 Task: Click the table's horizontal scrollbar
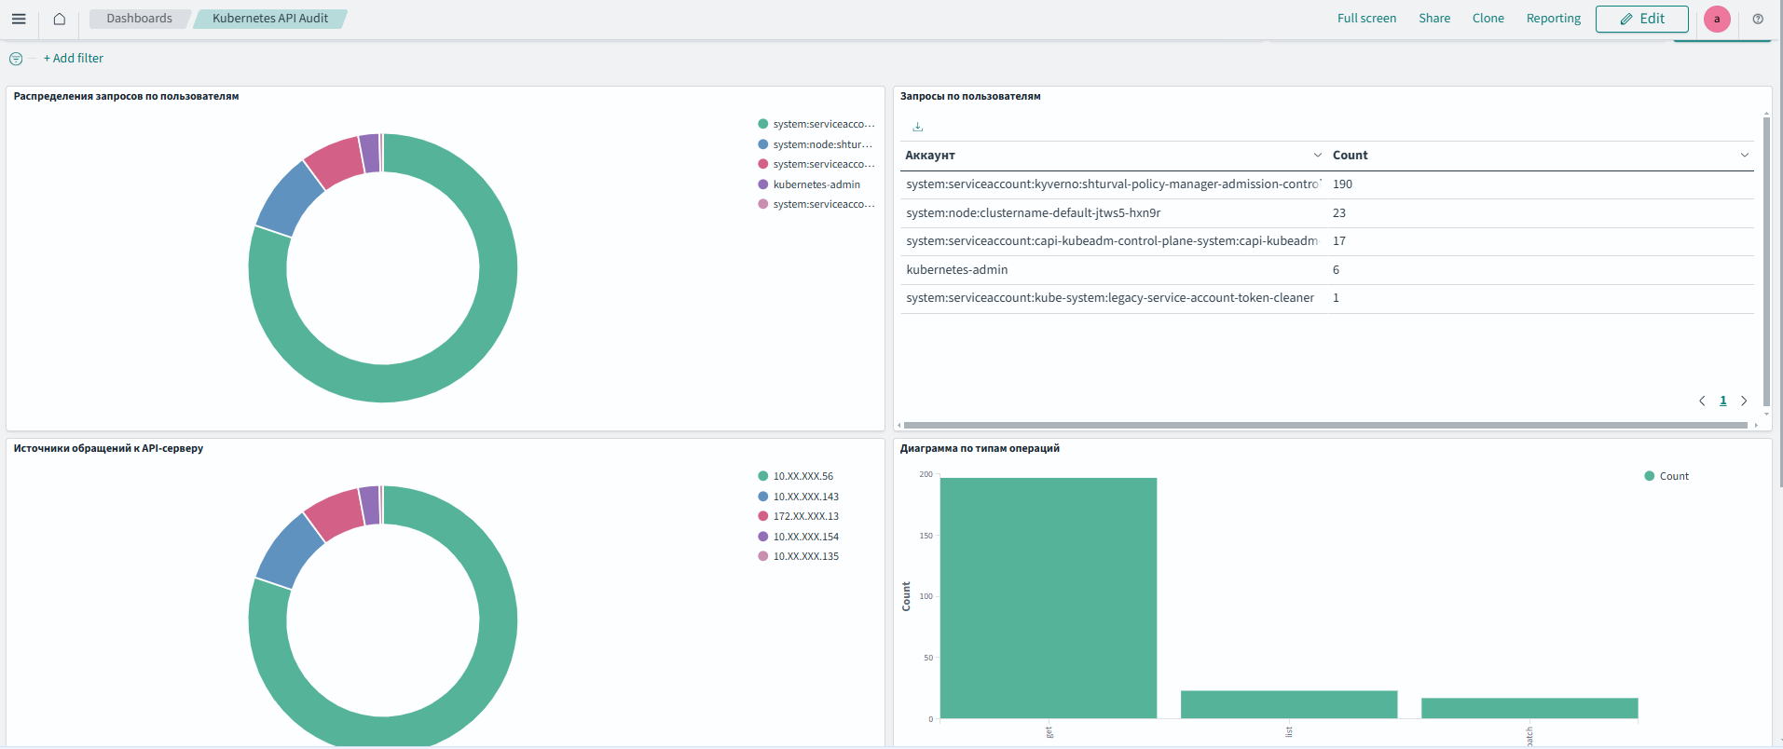[1324, 425]
